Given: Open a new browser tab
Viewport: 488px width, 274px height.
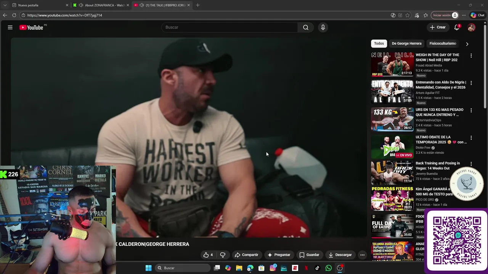Looking at the screenshot, I should [197, 5].
